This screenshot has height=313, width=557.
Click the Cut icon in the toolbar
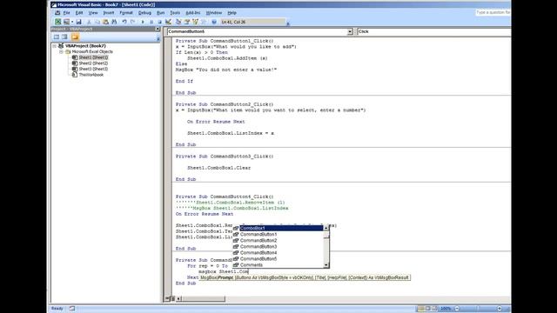click(89, 22)
